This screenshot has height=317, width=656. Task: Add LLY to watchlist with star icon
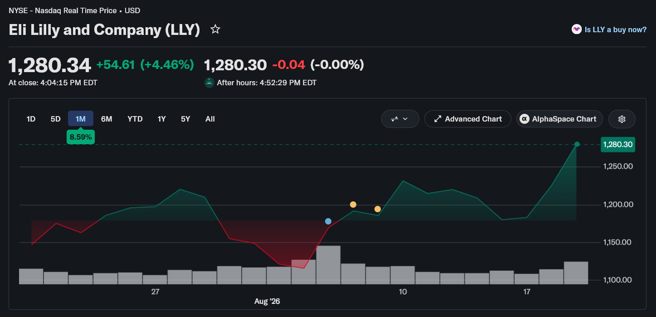pyautogui.click(x=215, y=30)
